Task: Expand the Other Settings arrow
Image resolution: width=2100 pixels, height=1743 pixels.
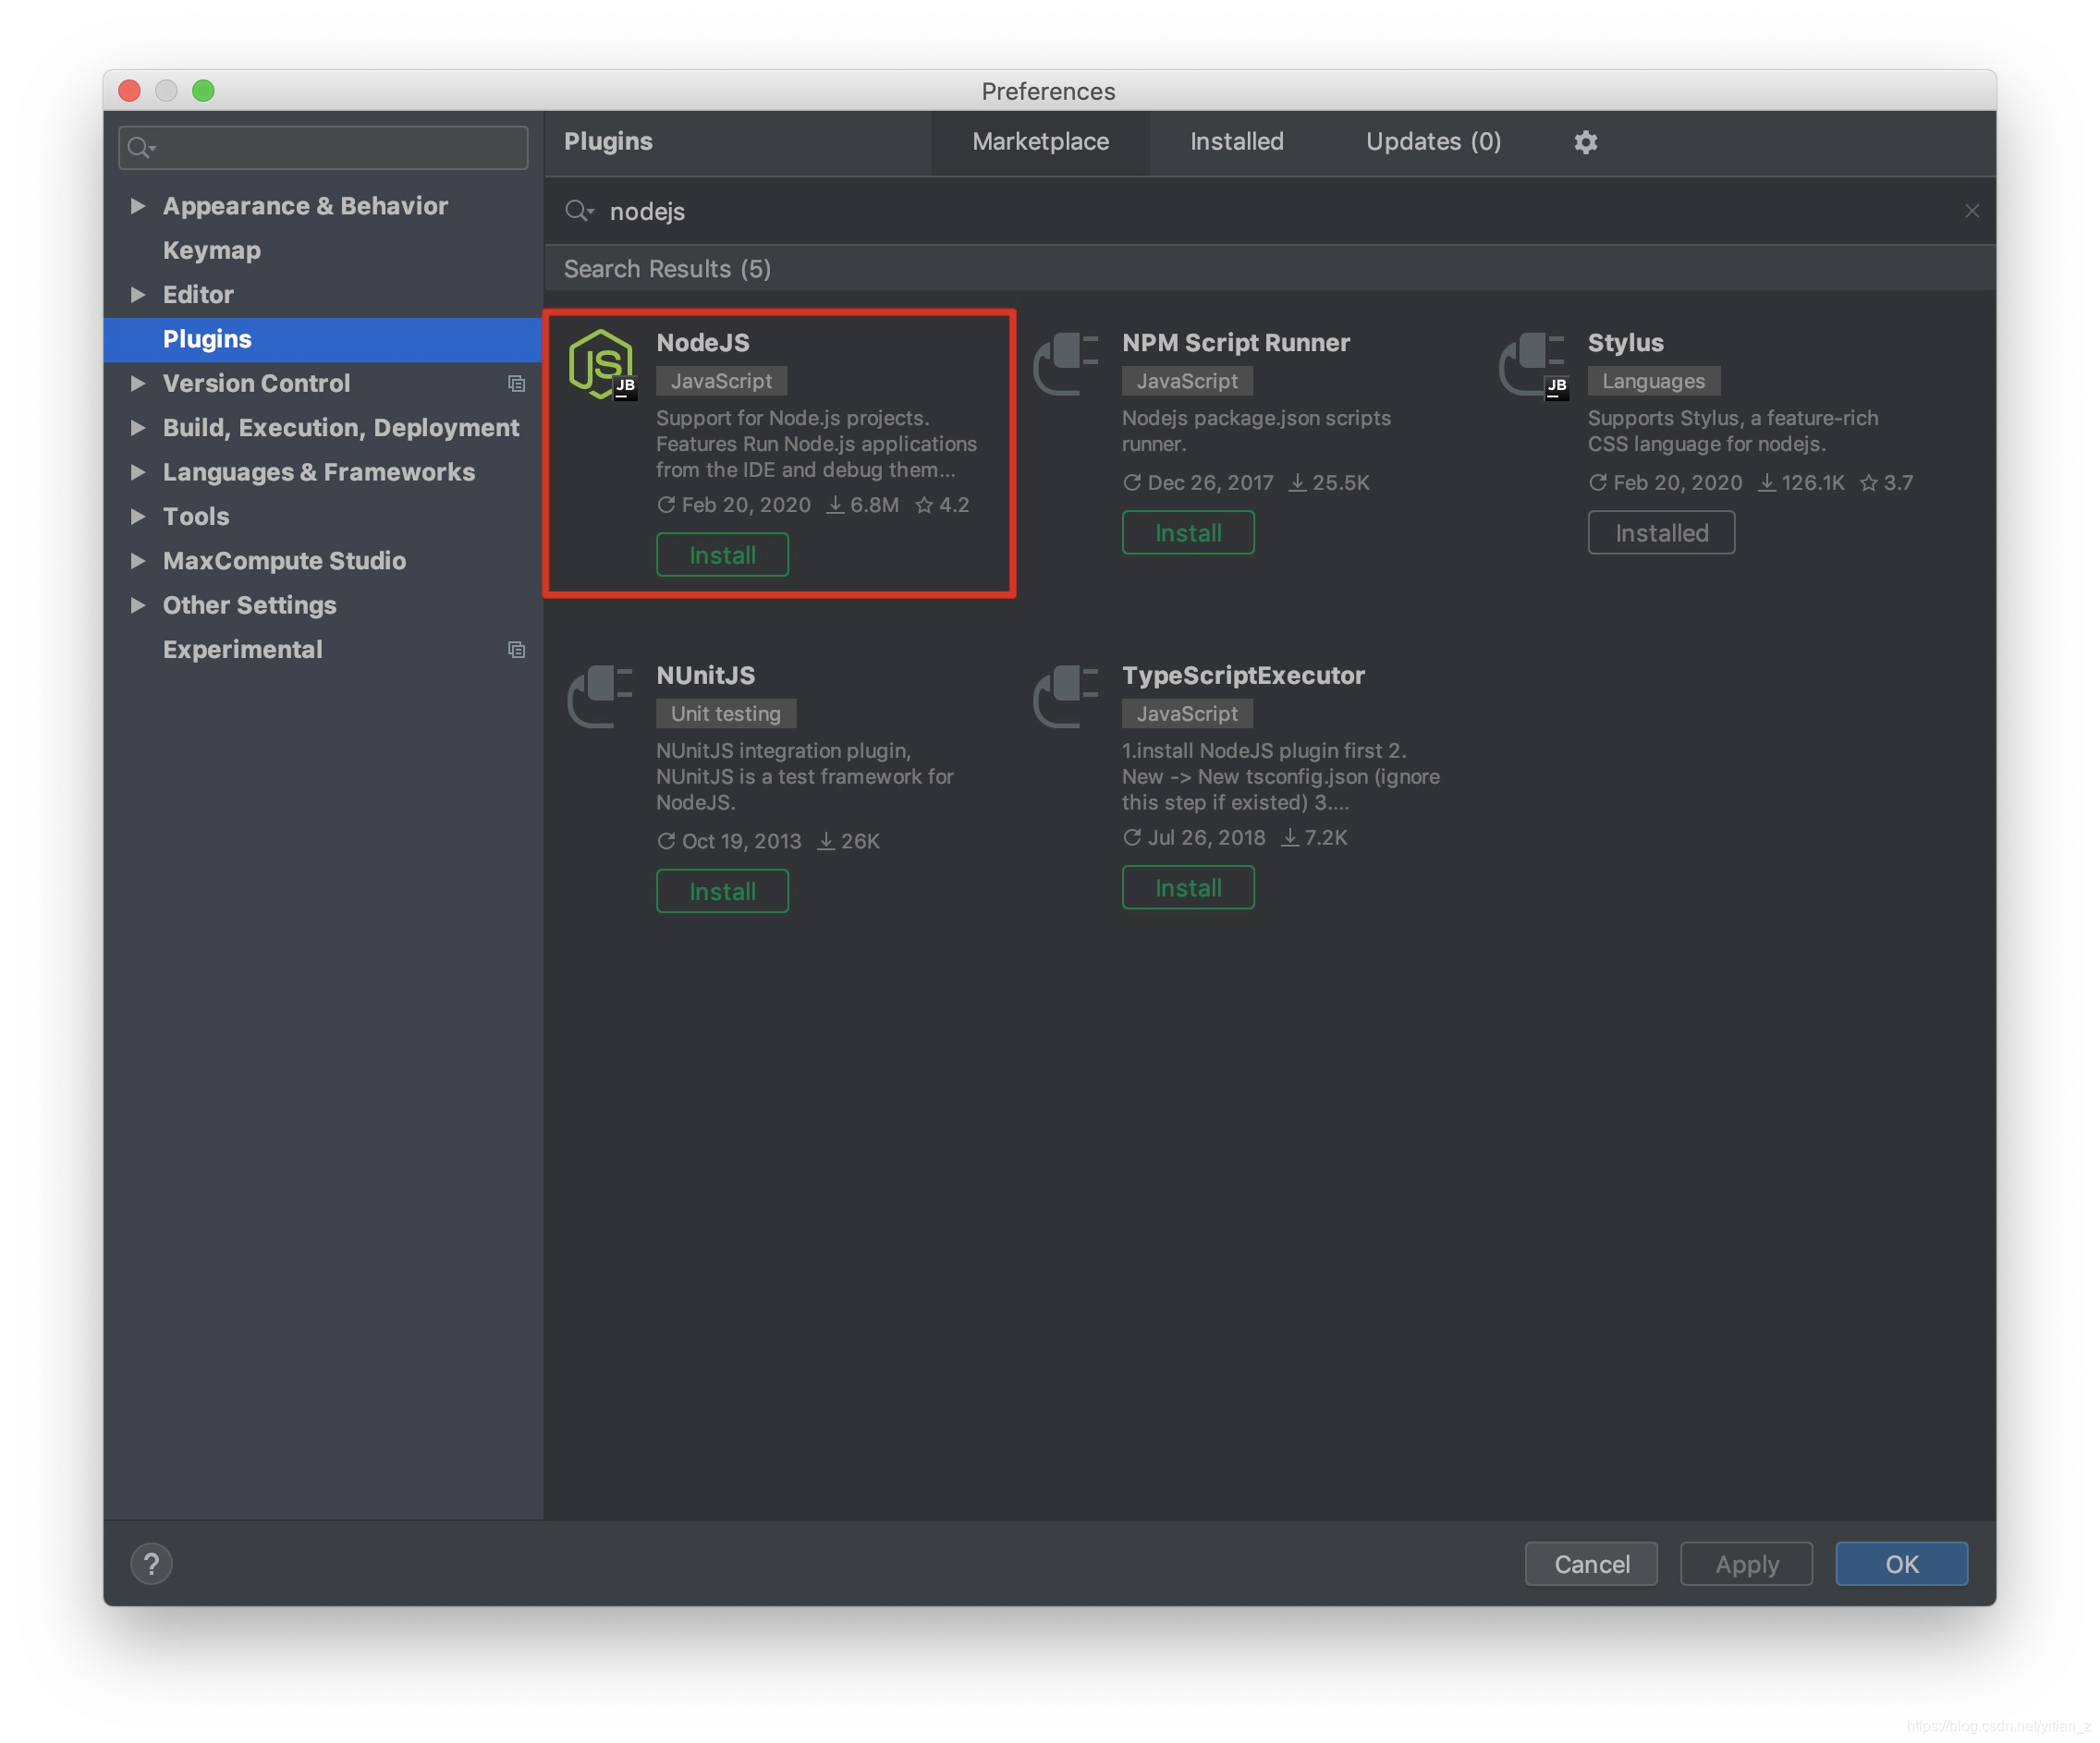Action: pyautogui.click(x=138, y=606)
